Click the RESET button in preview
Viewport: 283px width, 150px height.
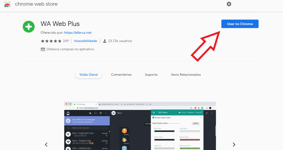[x=196, y=123]
